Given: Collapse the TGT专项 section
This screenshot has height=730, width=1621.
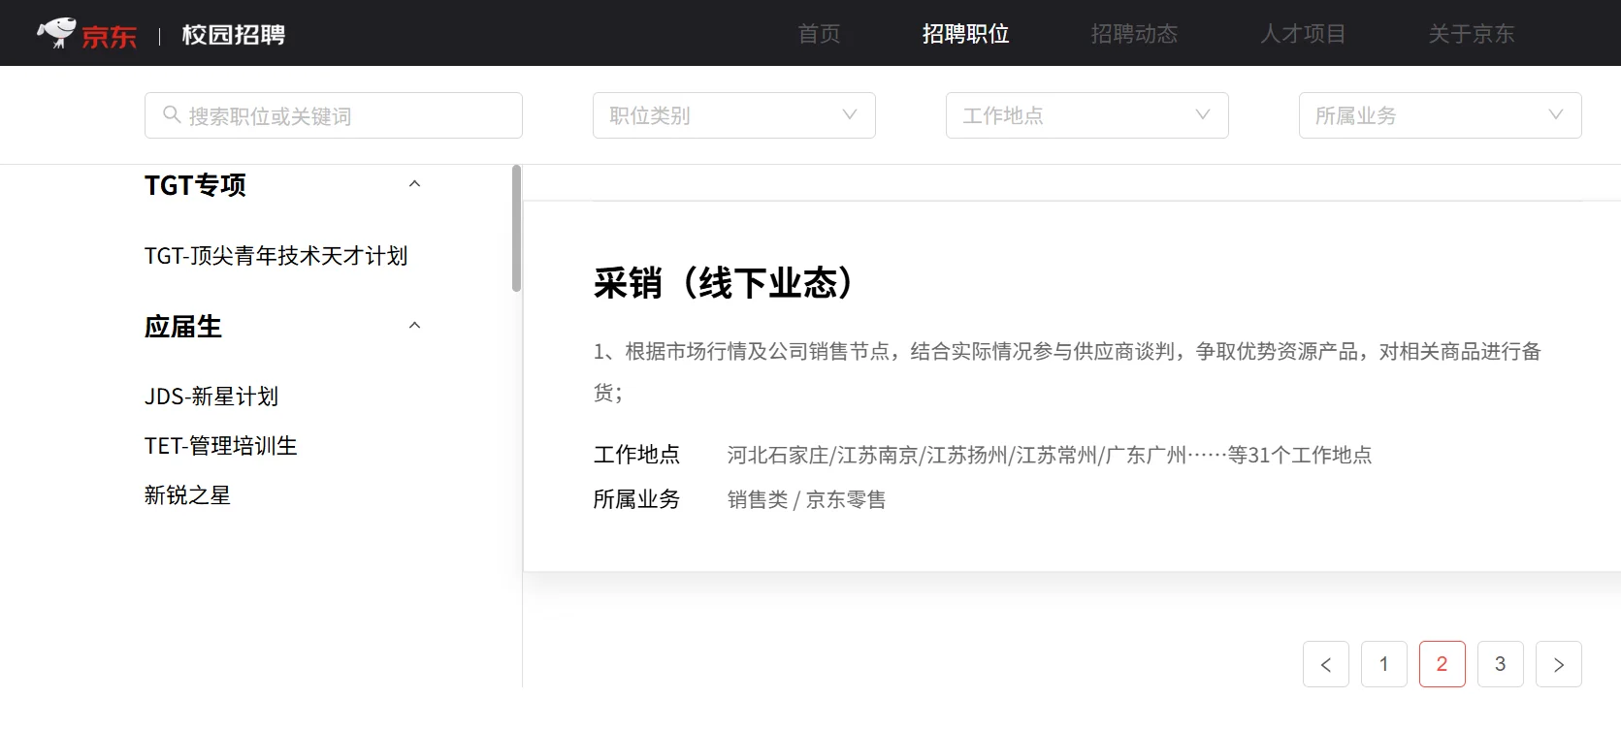Looking at the screenshot, I should click(414, 184).
